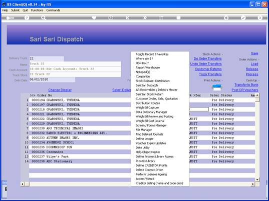
Task: Click the Change Display link
Action: (60, 90)
